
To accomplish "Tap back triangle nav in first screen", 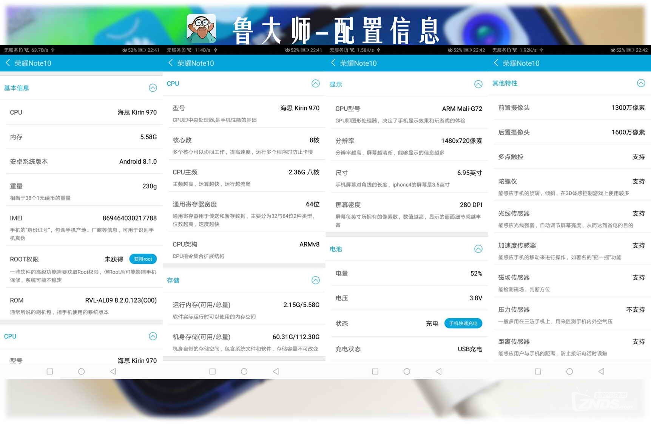I will click(113, 371).
